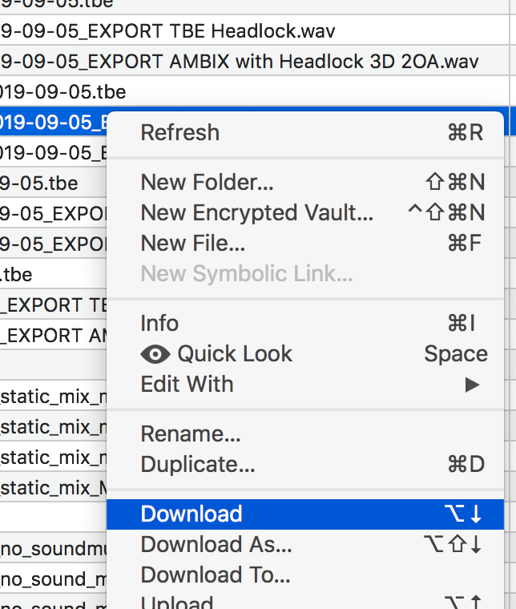The width and height of the screenshot is (516, 609).
Task: Click Download in the context menu
Action: click(x=191, y=514)
